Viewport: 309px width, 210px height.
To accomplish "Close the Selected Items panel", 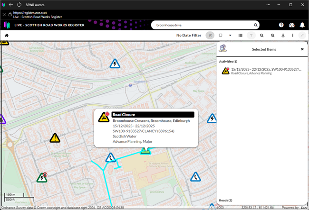I will pos(302,49).
